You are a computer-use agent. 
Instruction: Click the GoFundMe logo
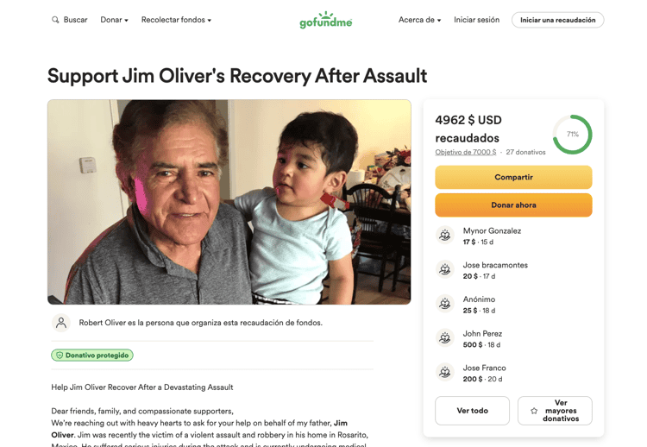[x=325, y=20]
